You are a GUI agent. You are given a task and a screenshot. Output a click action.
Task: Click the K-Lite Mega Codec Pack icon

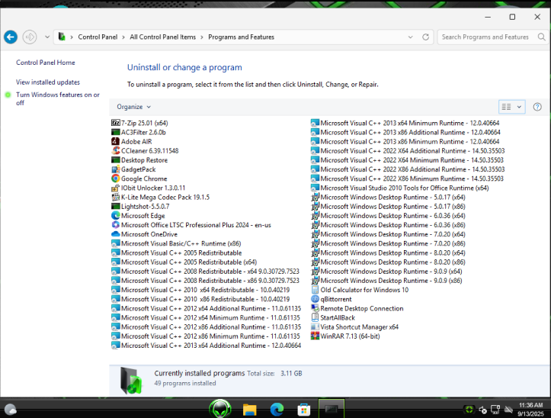coord(115,197)
